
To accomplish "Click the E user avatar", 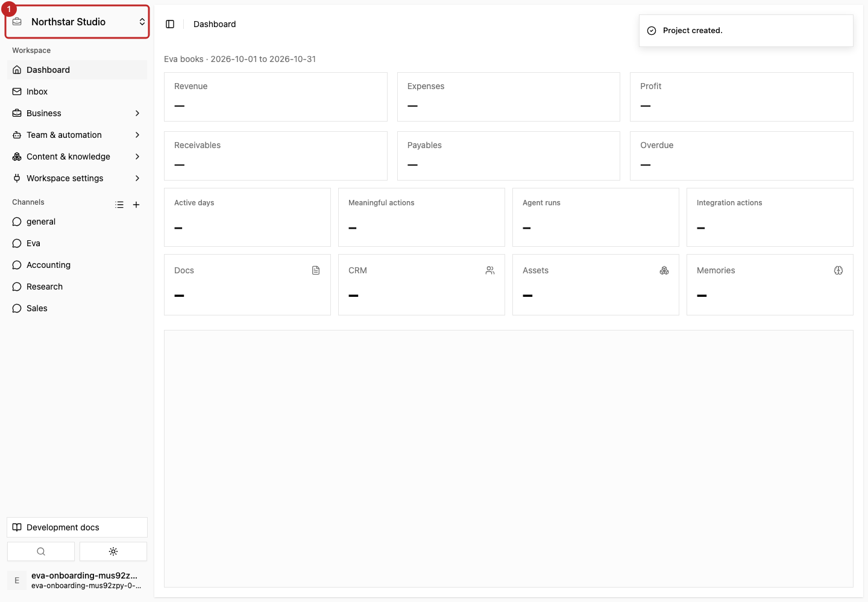I will [17, 580].
